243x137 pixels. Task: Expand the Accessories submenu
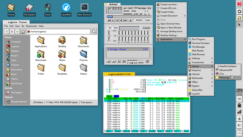click(201, 62)
